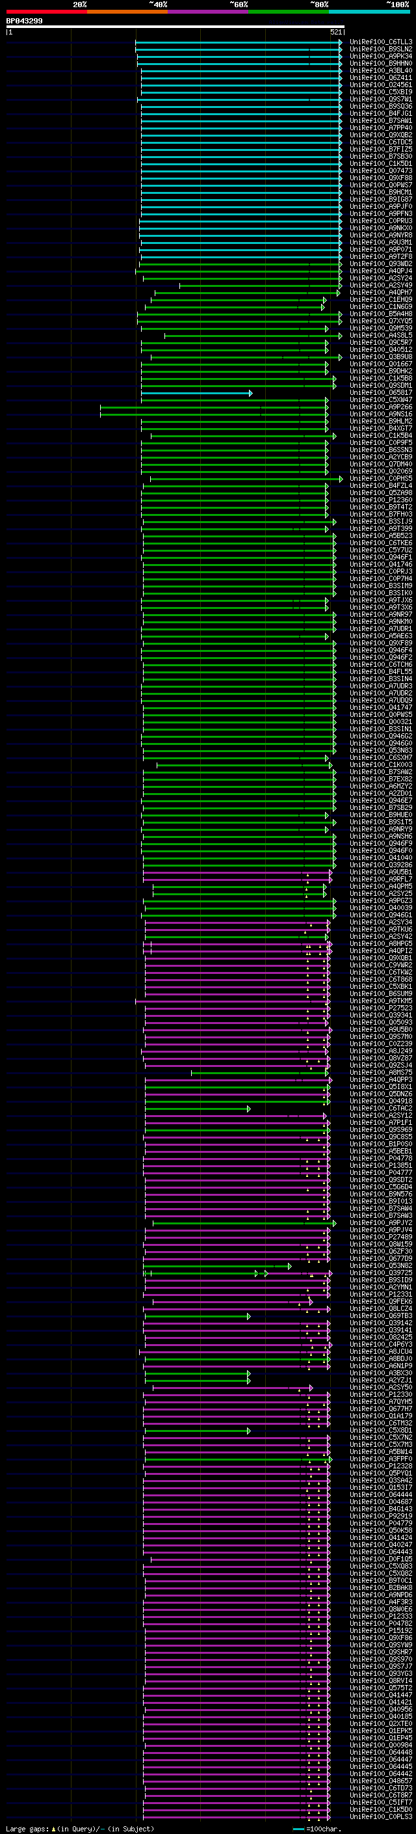Select hit label UniRef100_A4S8L5
Image resolution: width=416 pixels, height=1834 pixels.
point(380,335)
